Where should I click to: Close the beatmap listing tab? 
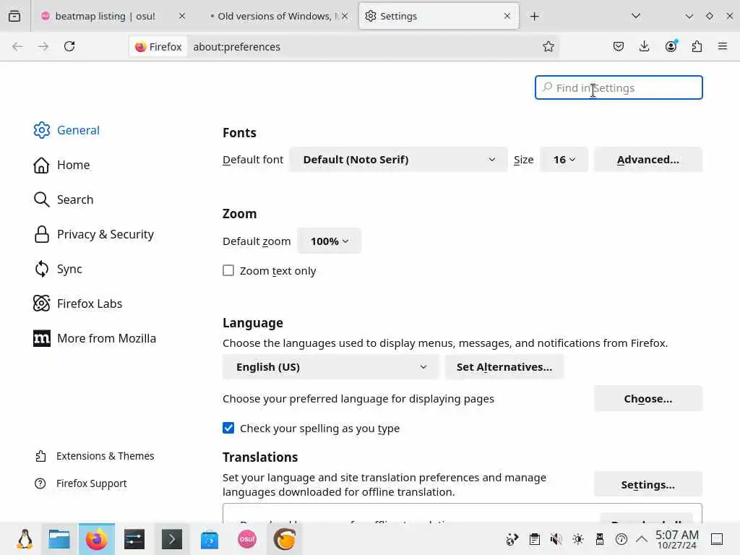[x=181, y=16]
